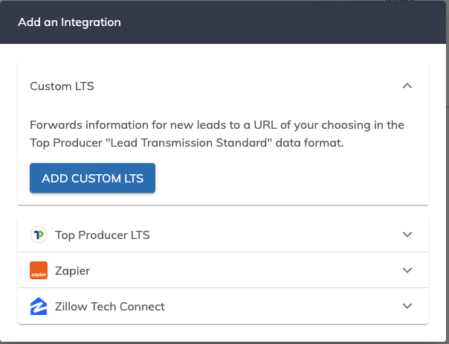
Task: Expand the Zillow Tech Connect chevron
Action: click(407, 306)
